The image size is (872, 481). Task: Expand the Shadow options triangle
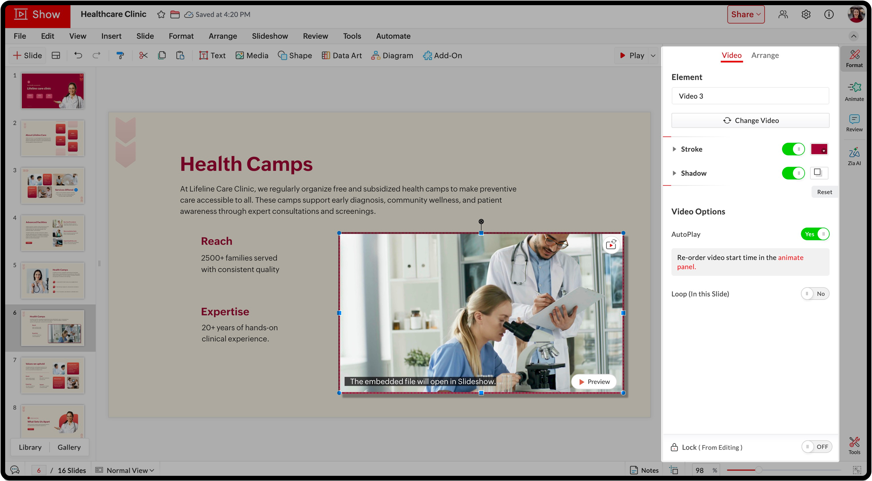click(674, 173)
